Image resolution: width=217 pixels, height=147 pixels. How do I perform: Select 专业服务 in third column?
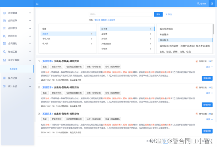point(164,35)
